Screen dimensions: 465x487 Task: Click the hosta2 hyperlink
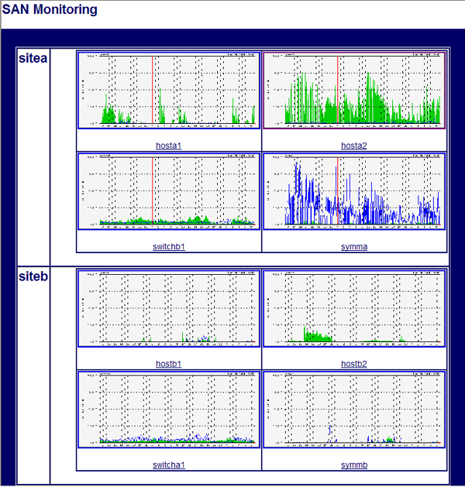[354, 146]
